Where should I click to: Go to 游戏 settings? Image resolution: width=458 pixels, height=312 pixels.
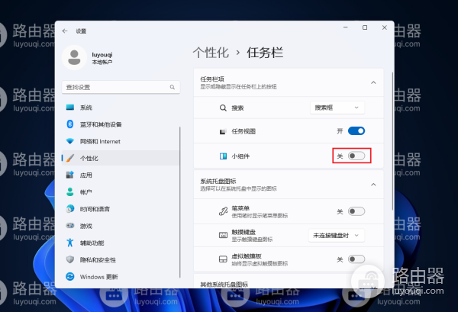[121, 226]
